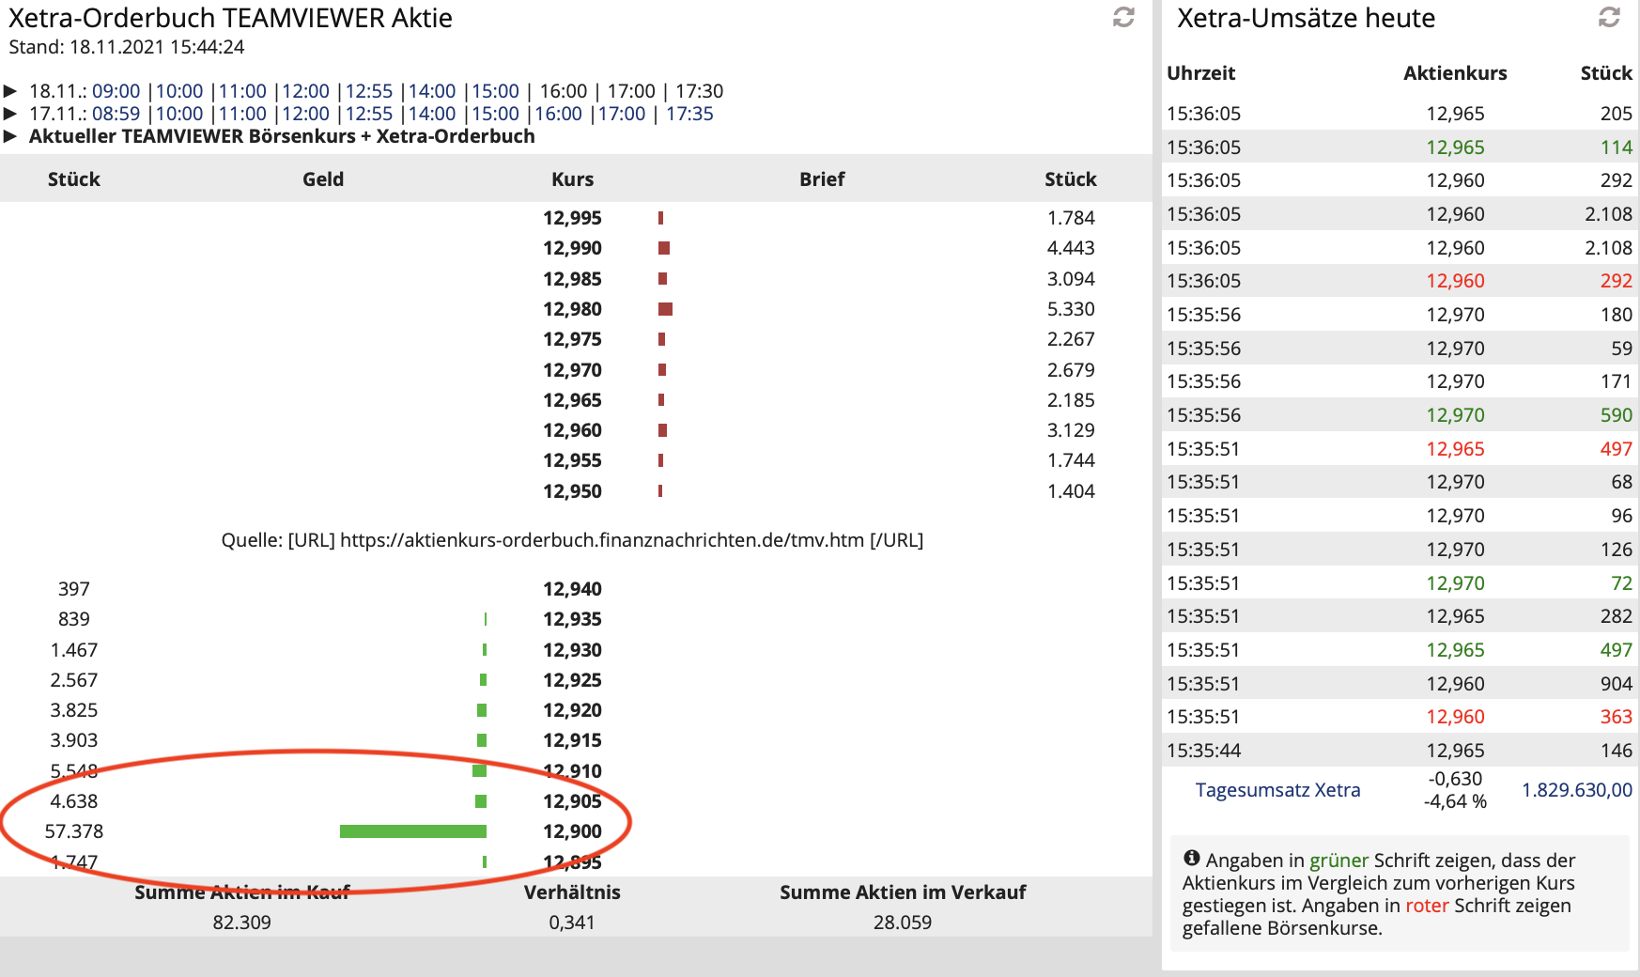The width and height of the screenshot is (1640, 977).
Task: Open the 18.11. 15:00 order book snapshot
Action: (x=495, y=91)
